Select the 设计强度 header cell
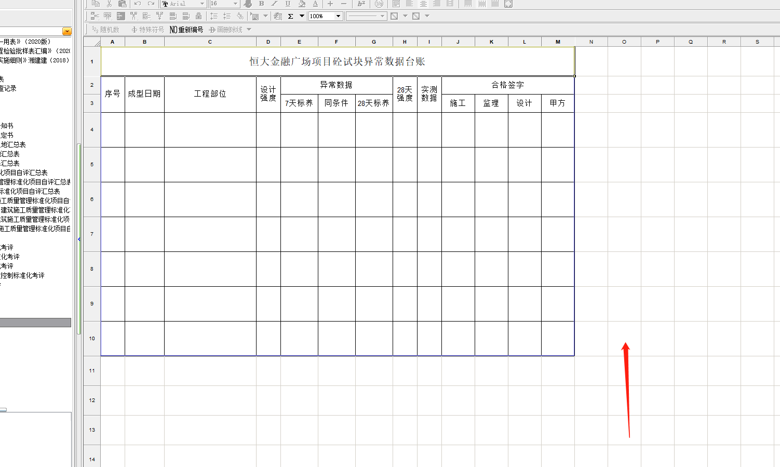Screen dimensions: 780x467 (x=268, y=94)
